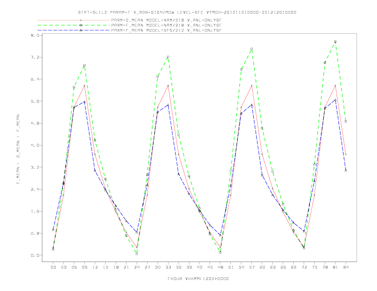Image resolution: width=377 pixels, height=291 pixels.
Task: Click the 2.4 y-axis tick label
Action: pos(34,189)
